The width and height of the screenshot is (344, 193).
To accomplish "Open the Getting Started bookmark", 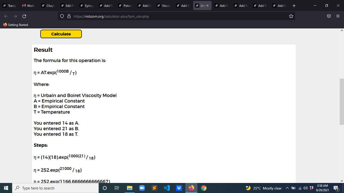I will tap(16, 25).
